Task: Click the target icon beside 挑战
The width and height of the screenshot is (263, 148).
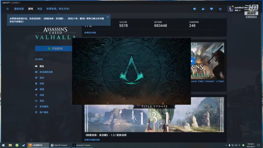Action: click(x=36, y=78)
